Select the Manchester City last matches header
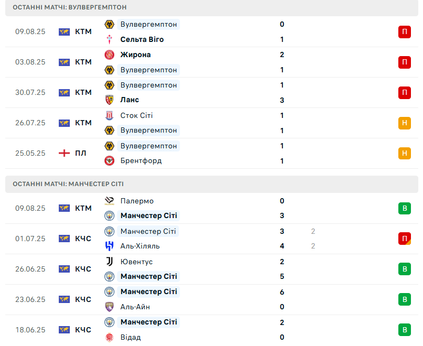 click(x=68, y=184)
